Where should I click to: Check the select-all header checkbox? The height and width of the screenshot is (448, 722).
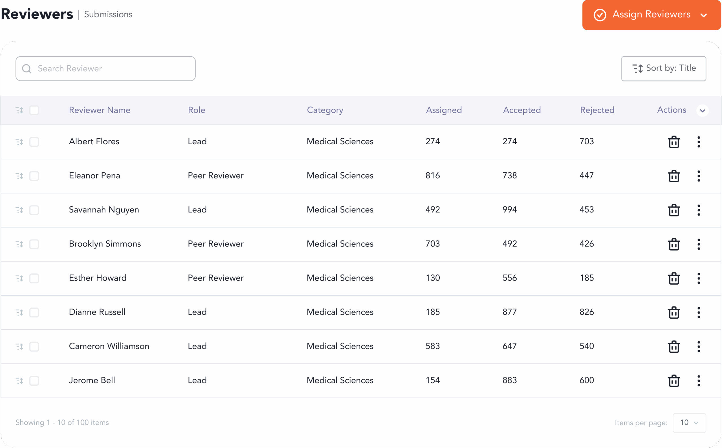click(34, 110)
